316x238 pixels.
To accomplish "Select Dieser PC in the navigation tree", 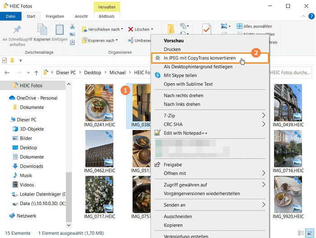I will coord(23,120).
